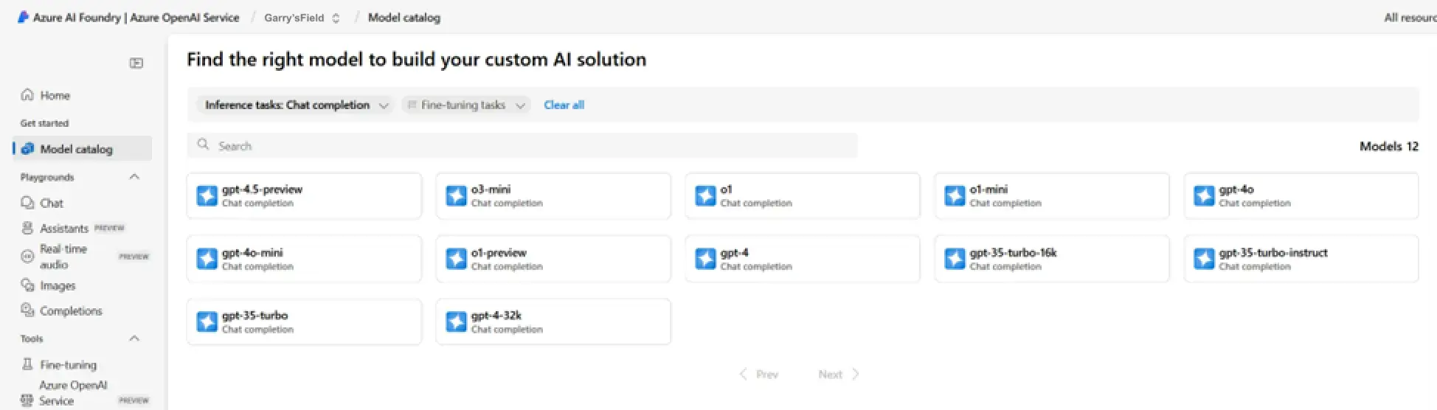Click the gpt-4o model icon
Screen dimensions: 1437x410
click(1204, 195)
